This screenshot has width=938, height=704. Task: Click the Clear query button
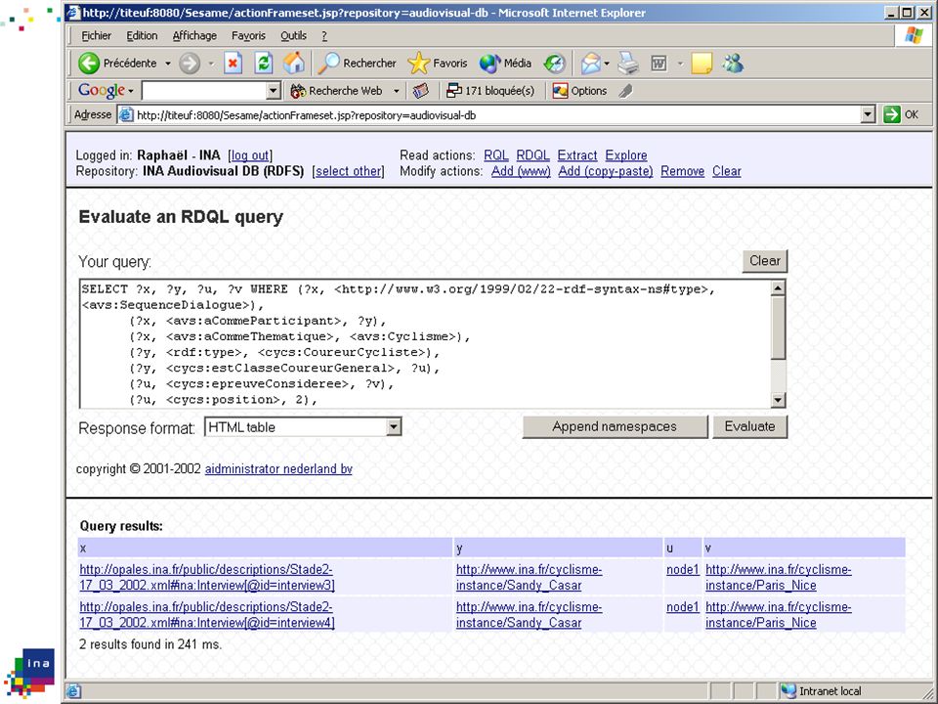tap(764, 261)
